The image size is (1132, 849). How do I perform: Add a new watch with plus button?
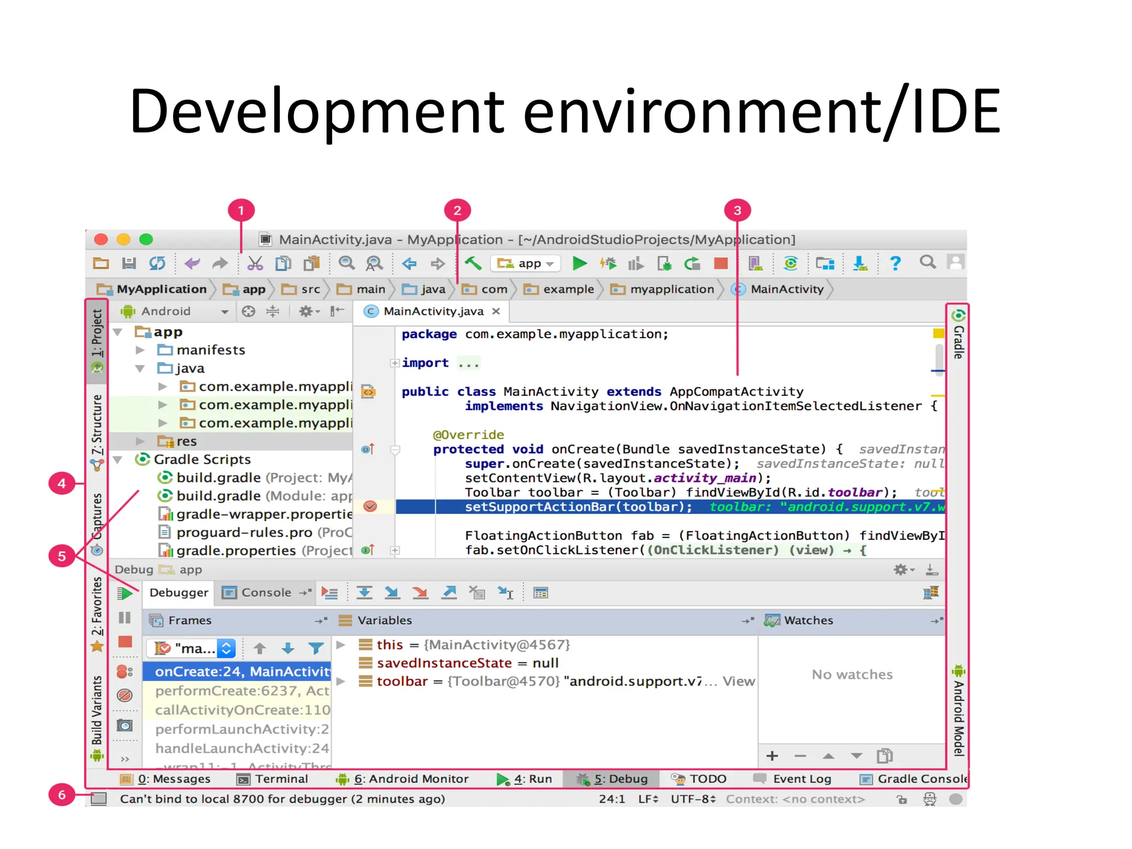pyautogui.click(x=772, y=756)
